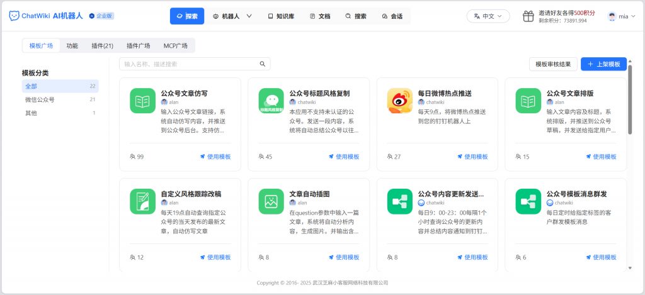This screenshot has width=645, height=295.
Task: Click alan avatar under 公众号文章仿写
Action: coord(164,102)
